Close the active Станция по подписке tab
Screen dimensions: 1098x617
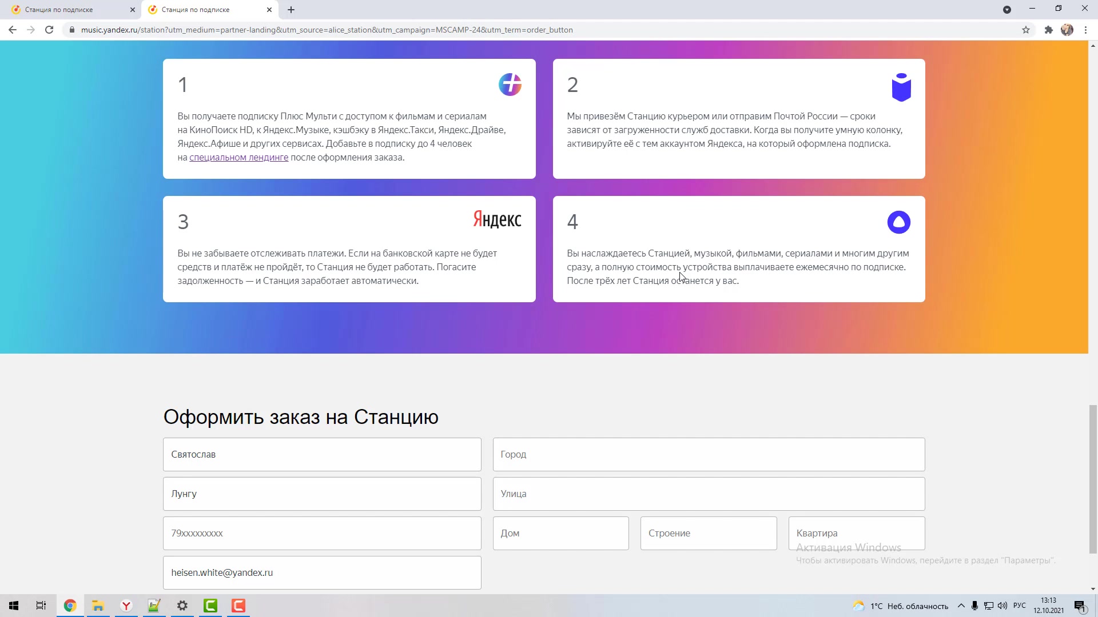[269, 10]
